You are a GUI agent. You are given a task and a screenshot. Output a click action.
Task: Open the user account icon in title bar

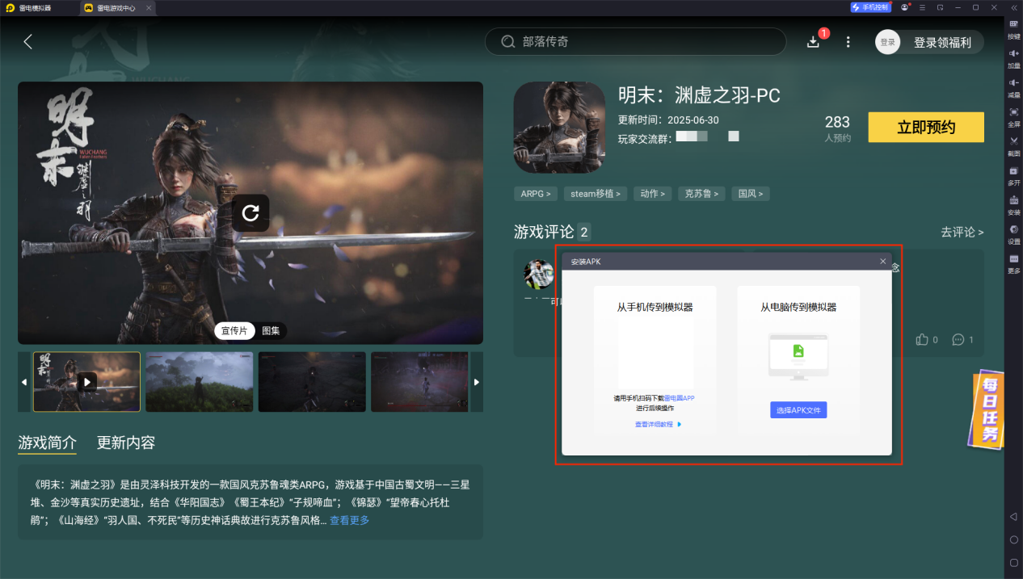click(x=904, y=7)
